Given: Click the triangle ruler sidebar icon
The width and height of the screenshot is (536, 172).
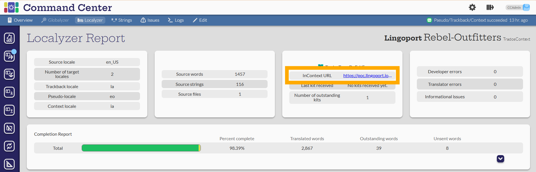Looking at the screenshot, I should coord(9,164).
